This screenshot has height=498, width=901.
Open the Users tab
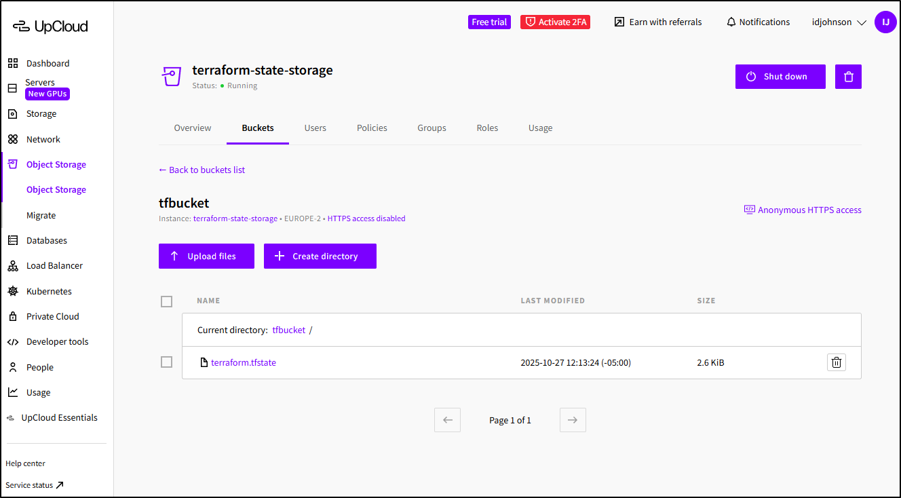pyautogui.click(x=315, y=128)
